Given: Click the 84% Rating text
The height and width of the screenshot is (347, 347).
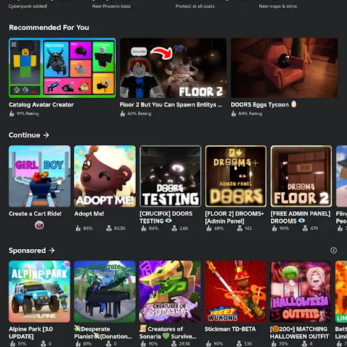Looking at the screenshot, I should click(250, 114).
